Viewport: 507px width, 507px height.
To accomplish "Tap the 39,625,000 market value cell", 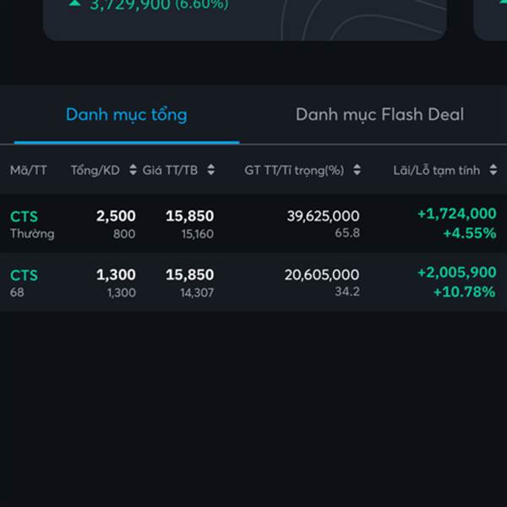I will point(323,216).
